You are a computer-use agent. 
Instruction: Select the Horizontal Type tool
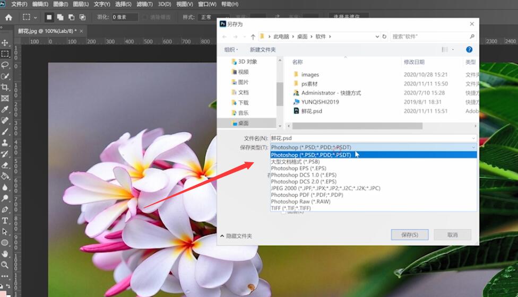[x=5, y=221]
